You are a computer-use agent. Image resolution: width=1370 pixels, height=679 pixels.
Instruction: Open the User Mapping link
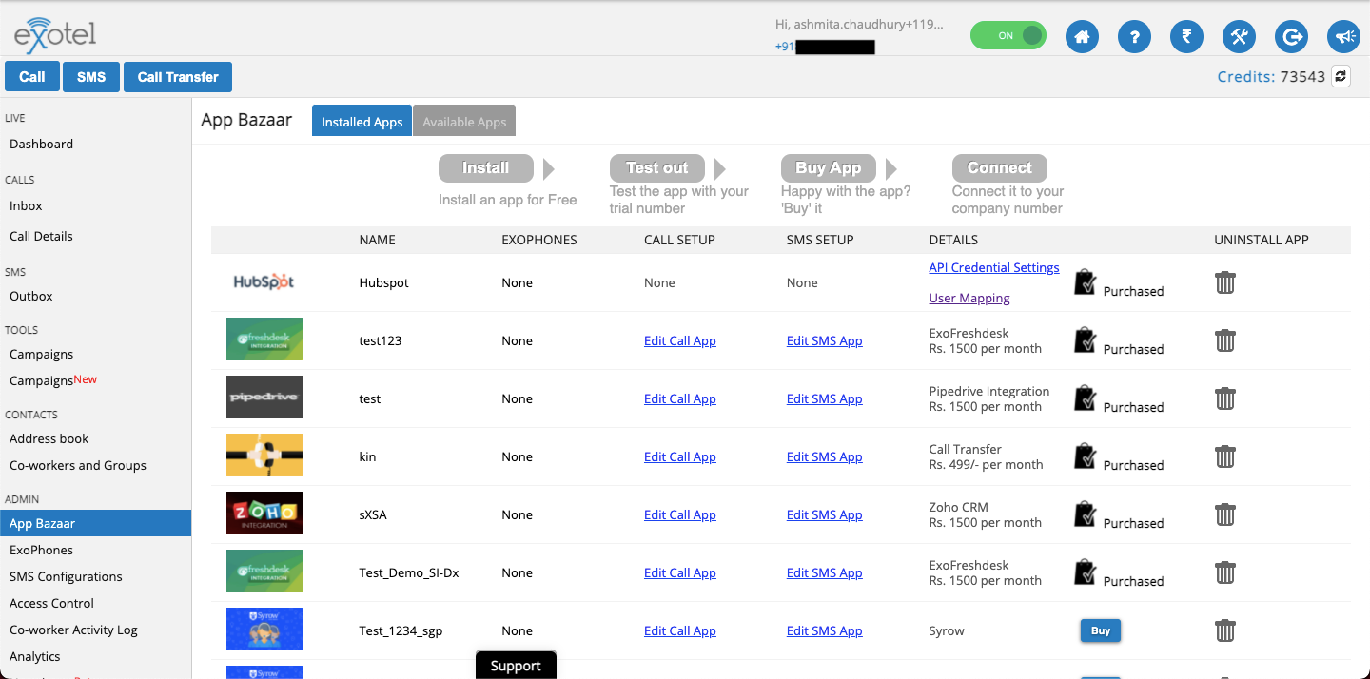969,298
